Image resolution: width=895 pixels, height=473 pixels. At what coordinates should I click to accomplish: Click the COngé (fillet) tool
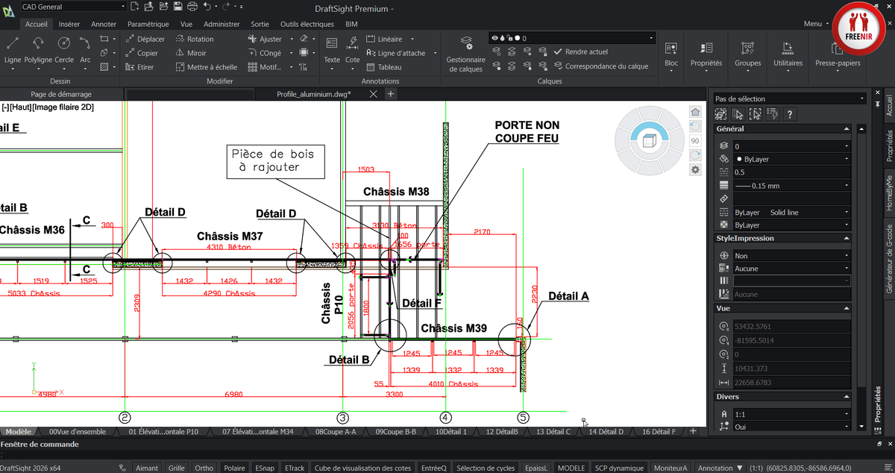click(265, 53)
